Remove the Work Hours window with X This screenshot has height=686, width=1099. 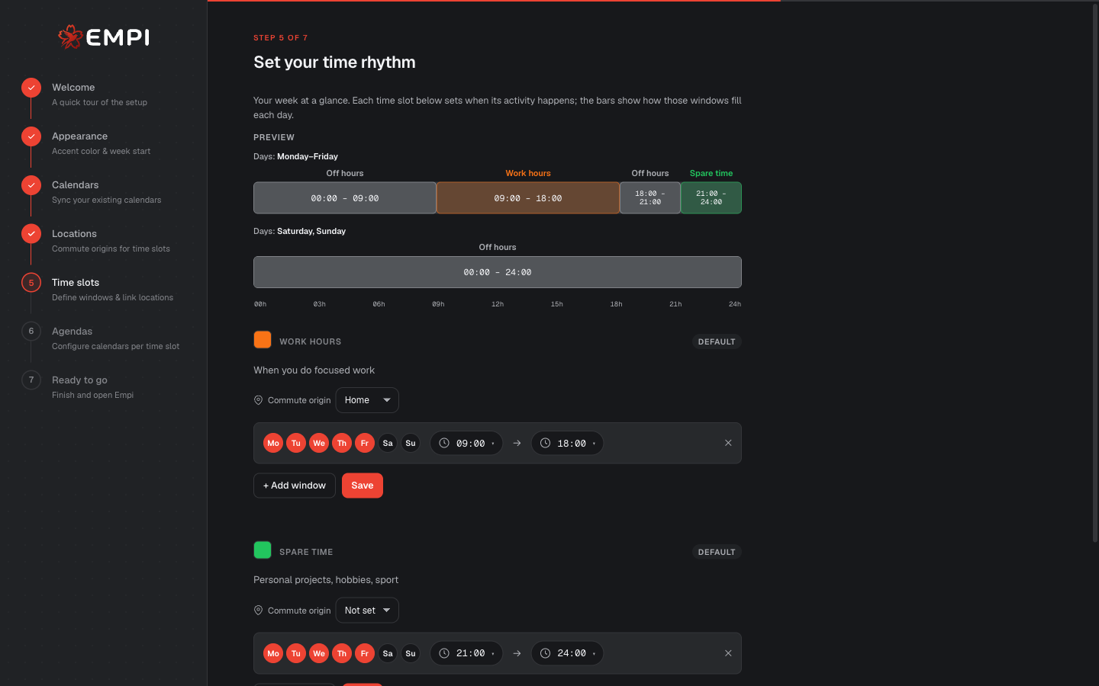[x=728, y=443]
